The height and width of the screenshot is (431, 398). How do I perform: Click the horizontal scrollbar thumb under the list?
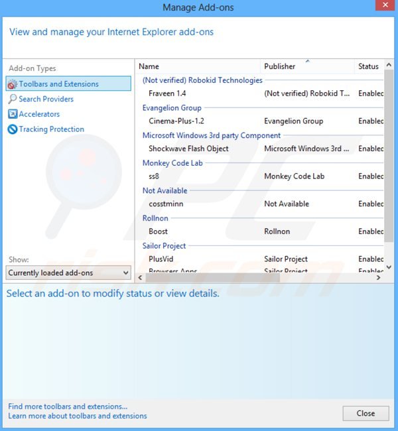(213, 278)
